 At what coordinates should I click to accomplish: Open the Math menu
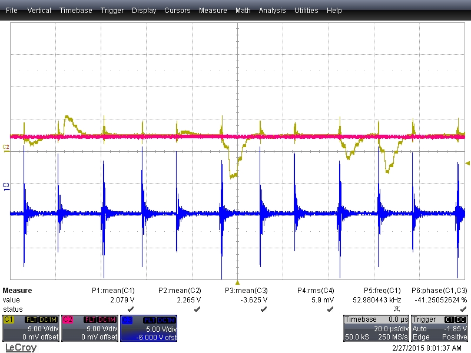(x=243, y=11)
